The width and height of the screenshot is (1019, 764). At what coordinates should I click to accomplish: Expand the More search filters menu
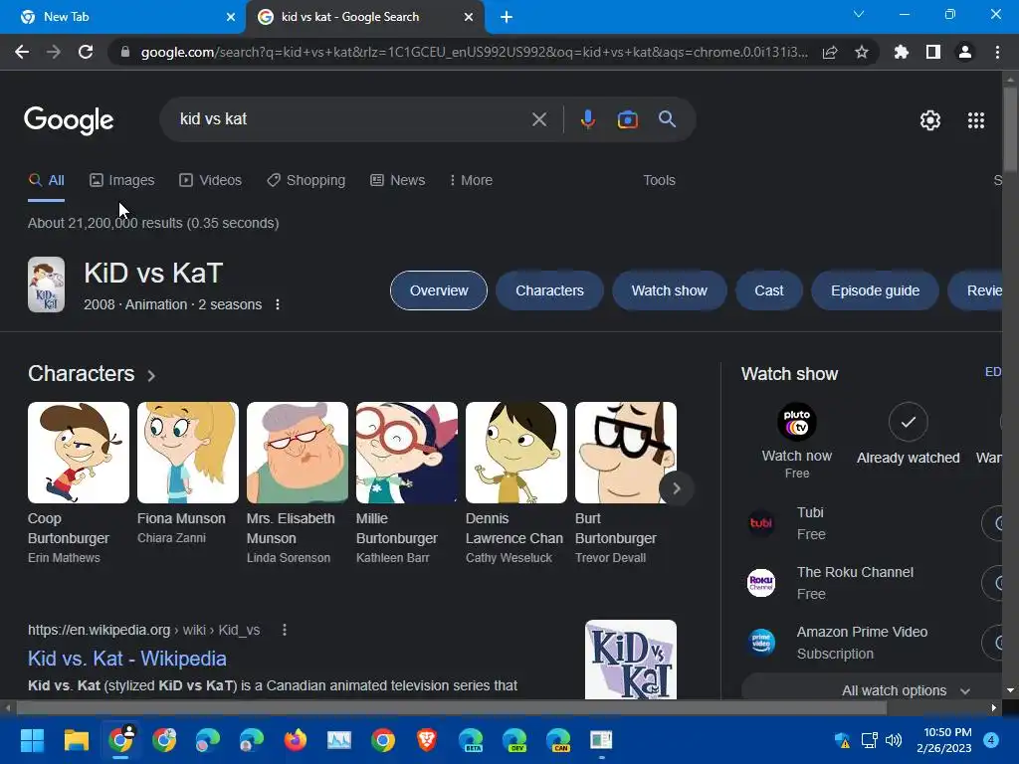click(x=471, y=180)
